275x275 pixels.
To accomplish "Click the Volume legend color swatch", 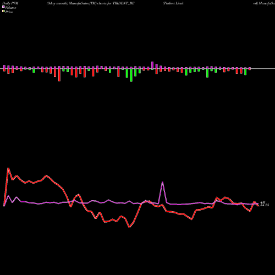I will tap(3, 7).
